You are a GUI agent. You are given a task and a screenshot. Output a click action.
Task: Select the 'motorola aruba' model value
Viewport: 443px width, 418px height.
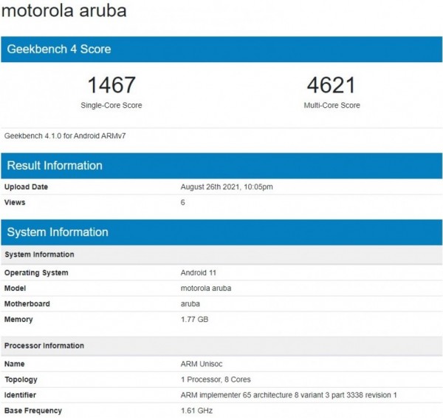click(x=206, y=288)
